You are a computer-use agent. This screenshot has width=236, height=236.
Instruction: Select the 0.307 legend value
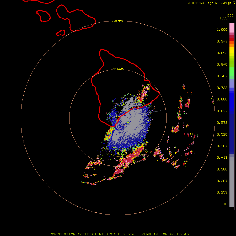pyautogui.click(x=222, y=181)
